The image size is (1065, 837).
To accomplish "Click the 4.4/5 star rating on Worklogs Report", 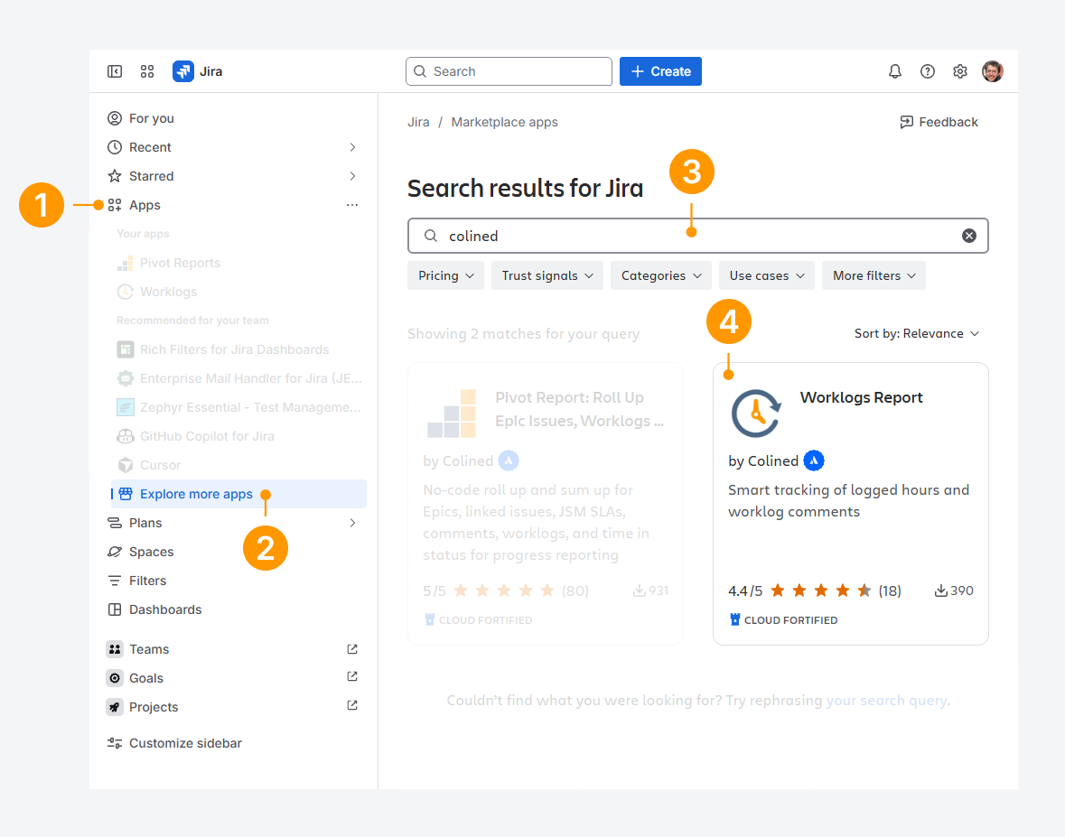I will [x=815, y=591].
